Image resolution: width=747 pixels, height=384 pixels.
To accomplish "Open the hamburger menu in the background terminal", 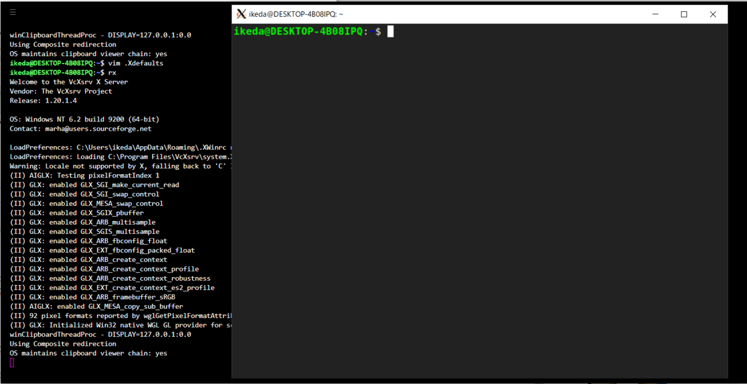I will 13,12.
